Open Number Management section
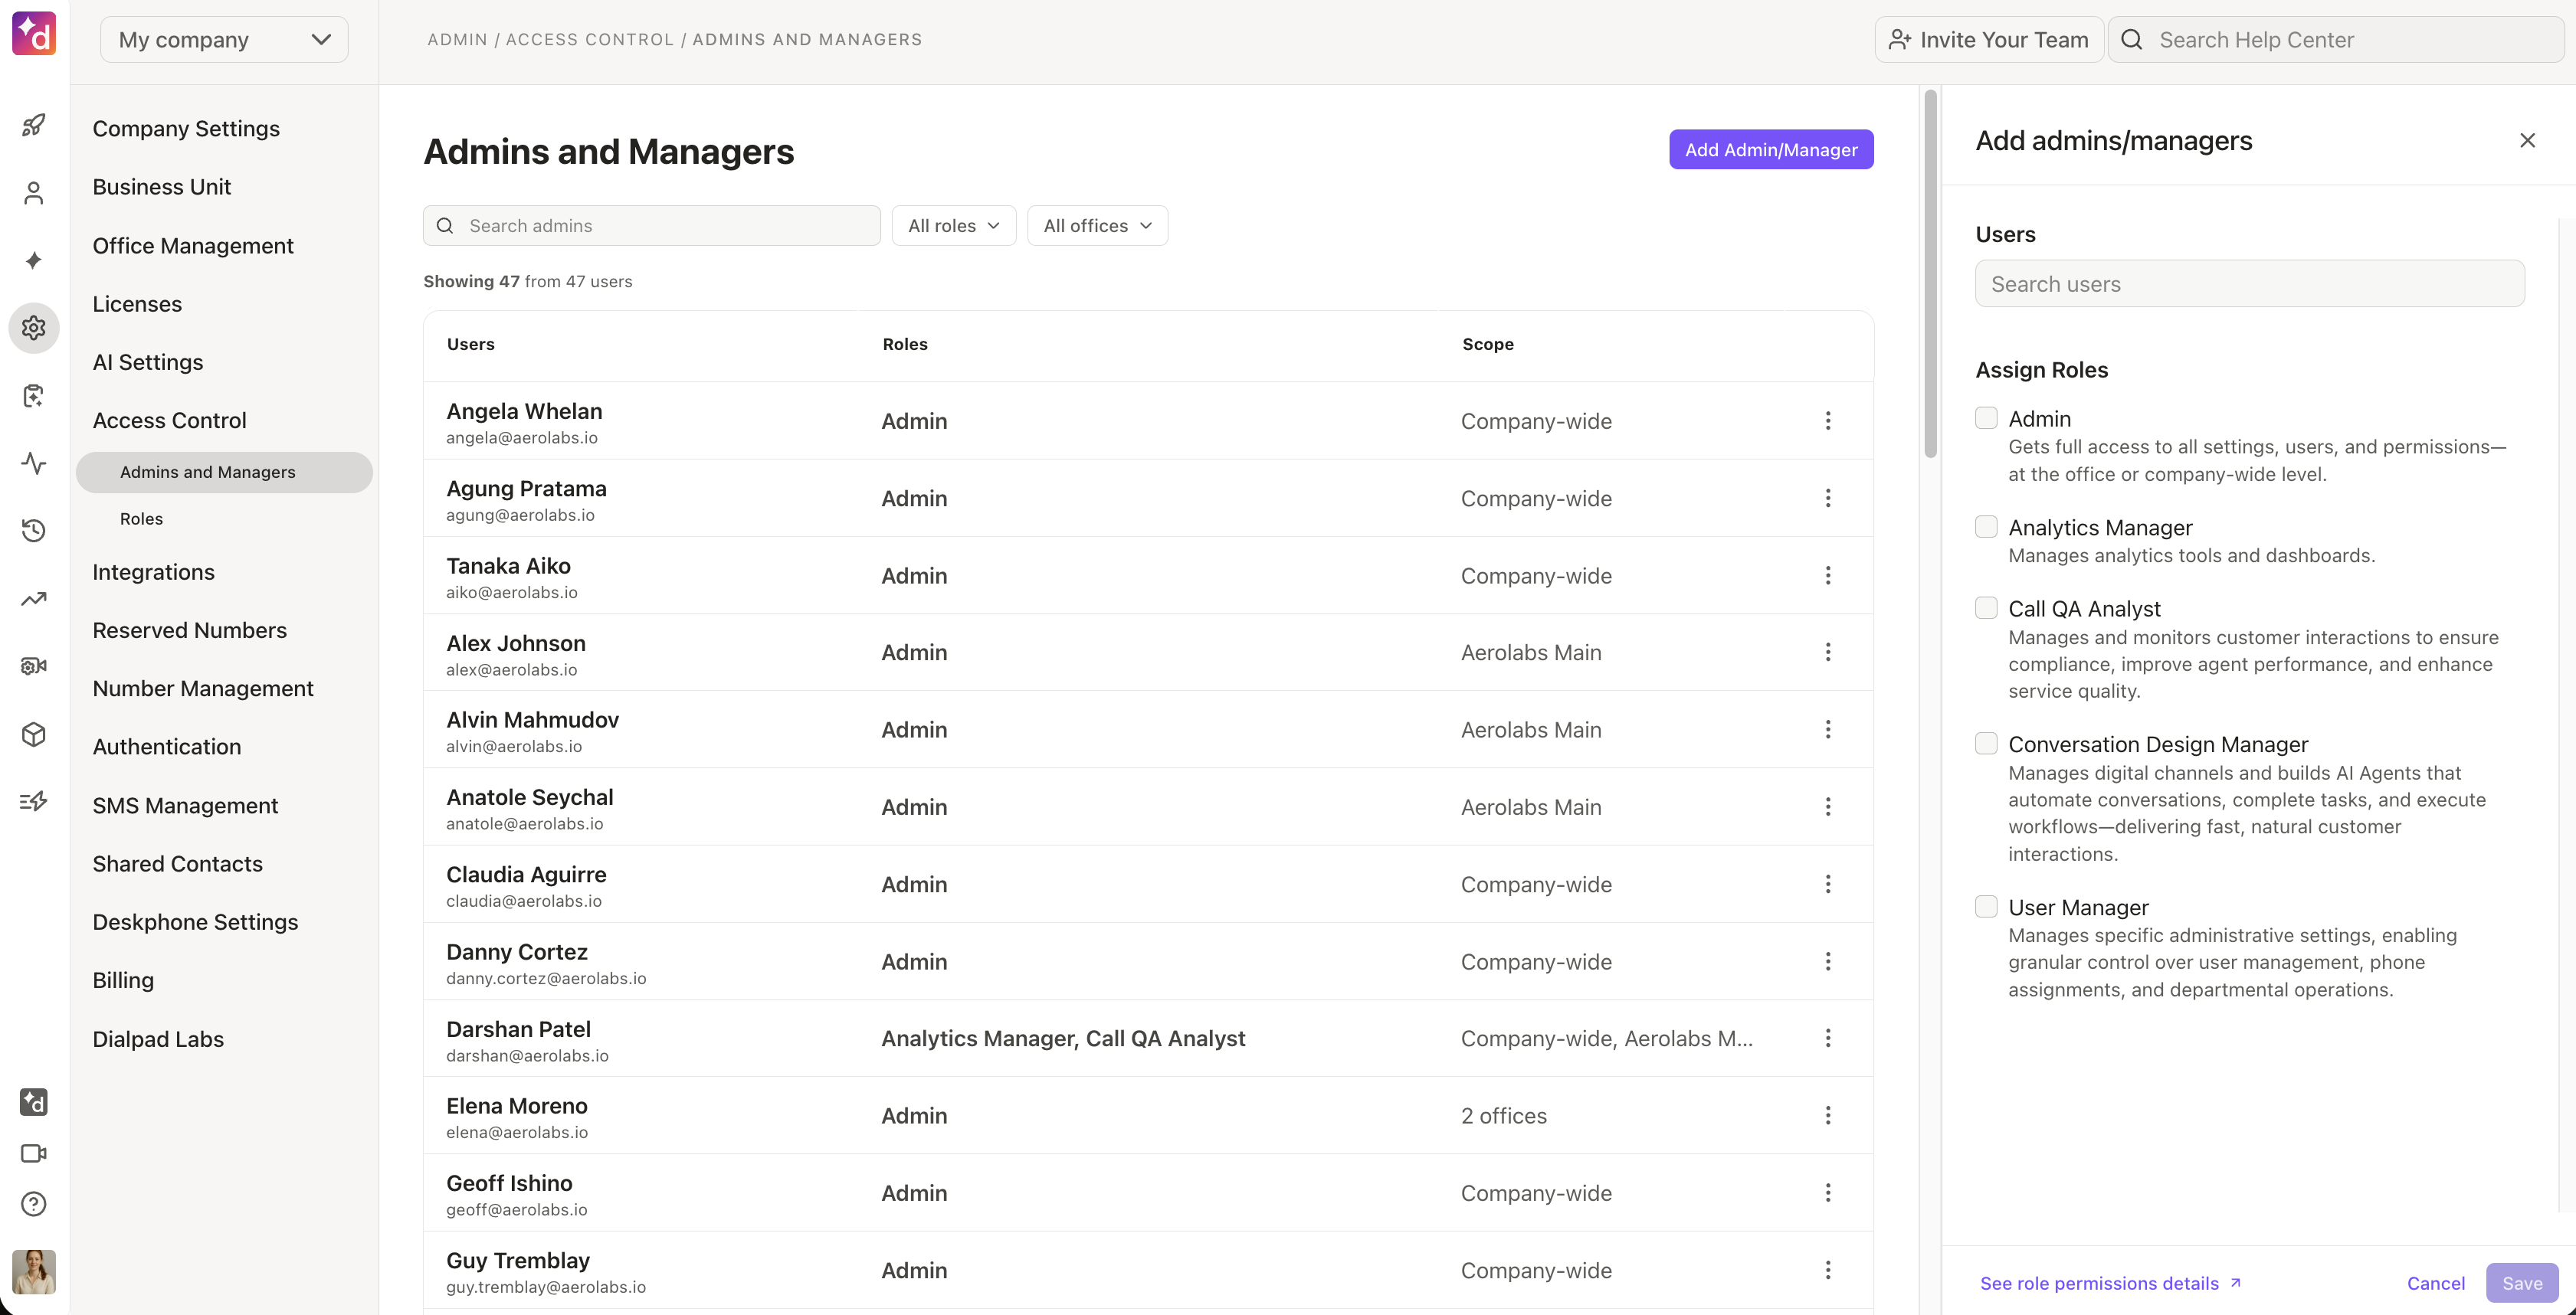This screenshot has width=2576, height=1315. pyautogui.click(x=203, y=689)
